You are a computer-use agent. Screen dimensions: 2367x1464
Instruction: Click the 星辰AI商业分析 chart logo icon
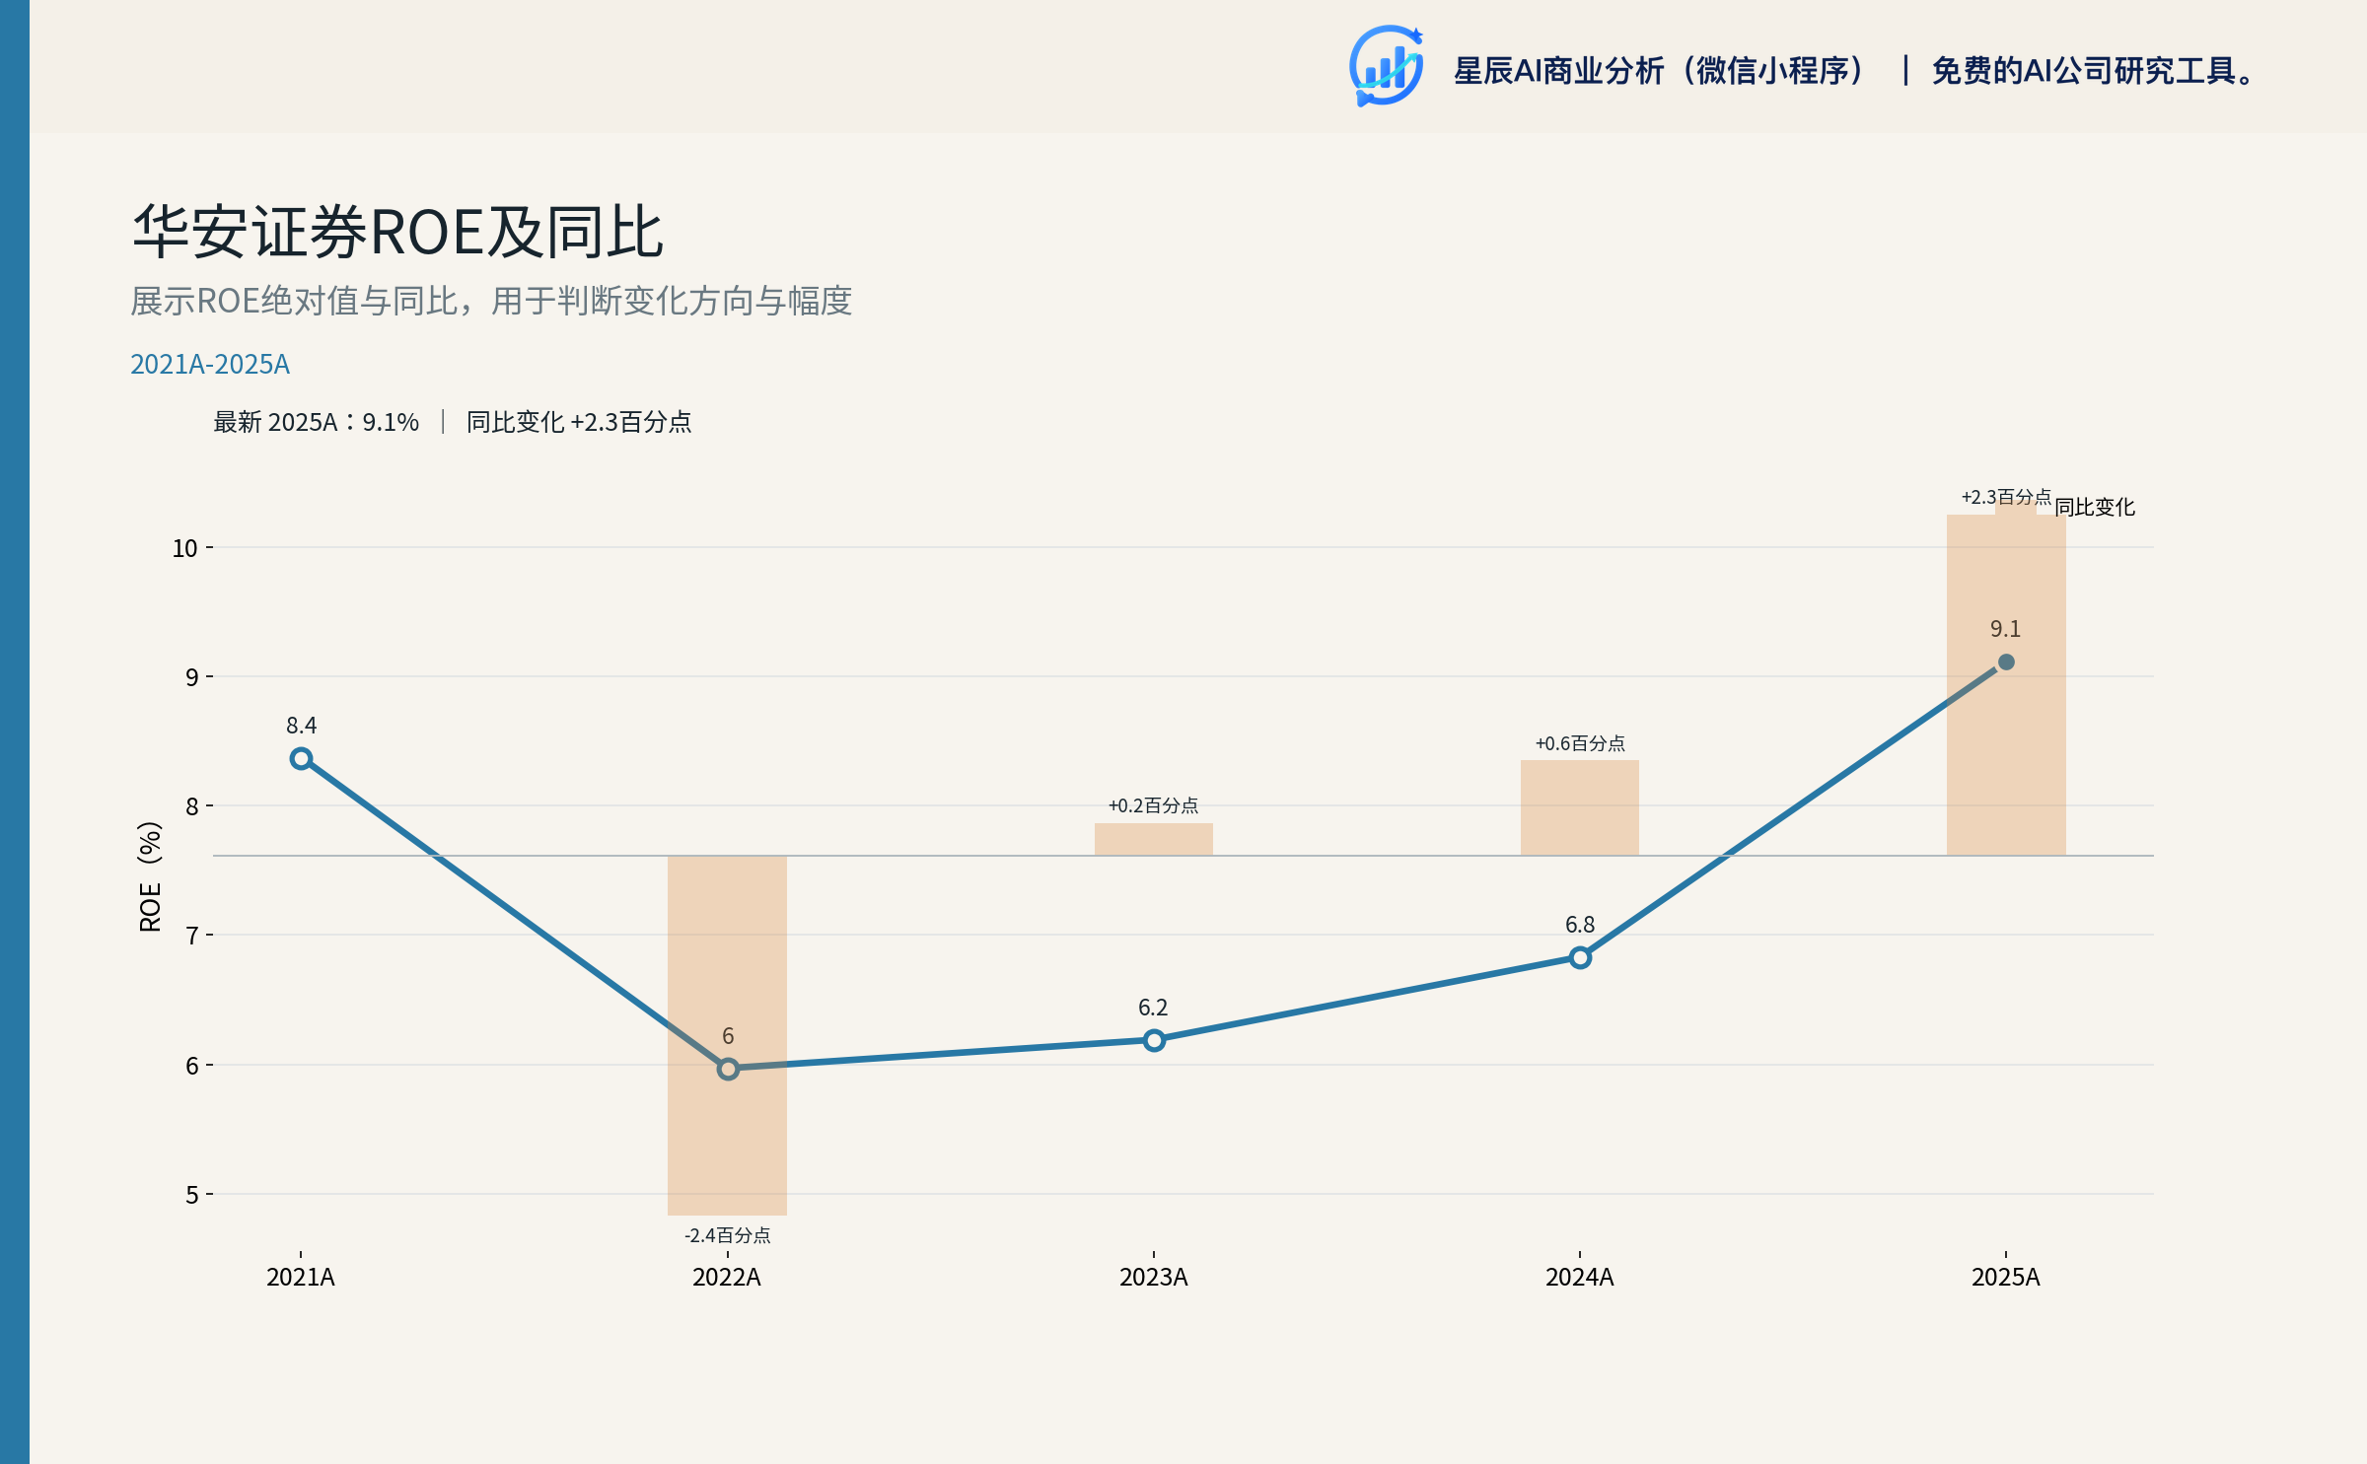tap(1387, 66)
